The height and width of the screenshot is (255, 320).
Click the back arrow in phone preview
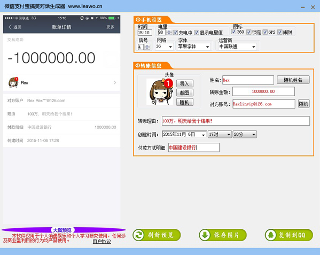pos(10,27)
